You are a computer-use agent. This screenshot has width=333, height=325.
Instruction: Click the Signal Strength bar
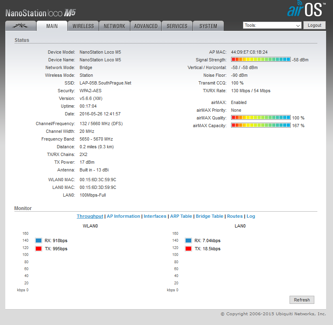[x=261, y=59]
